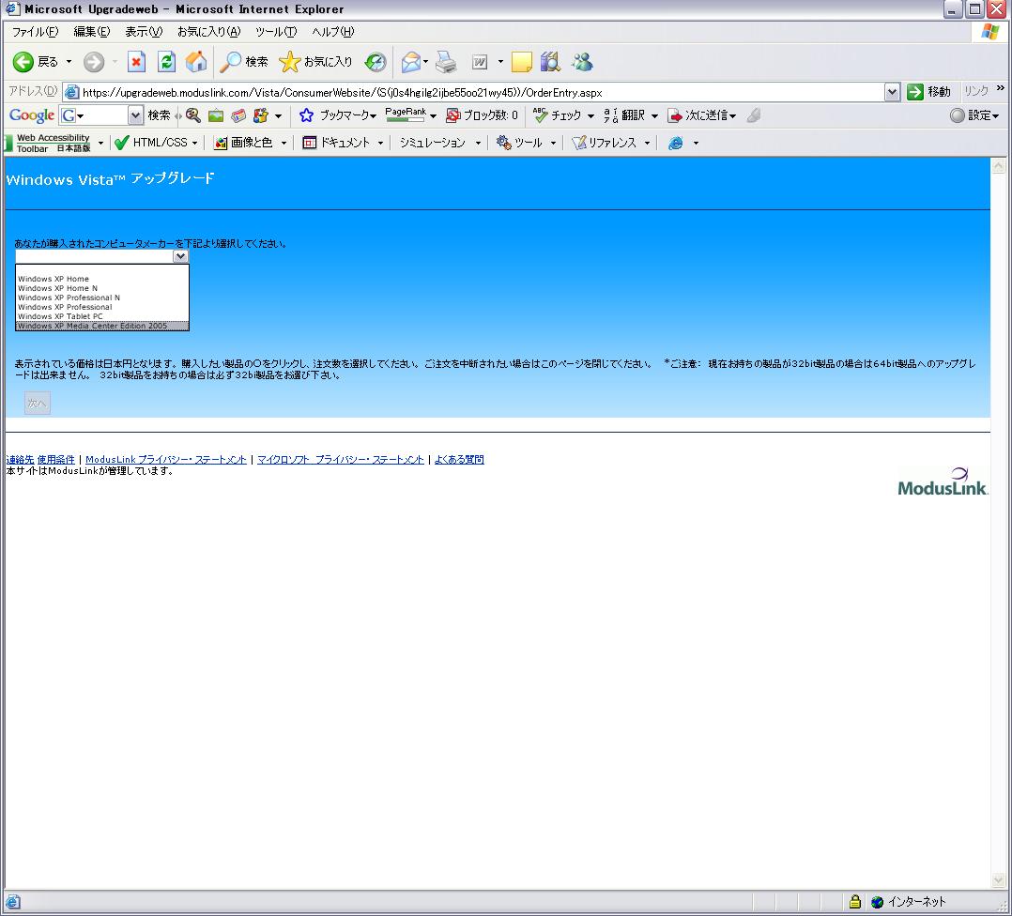
Task: Click the IE icon in accessibility toolbar
Action: 676,144
